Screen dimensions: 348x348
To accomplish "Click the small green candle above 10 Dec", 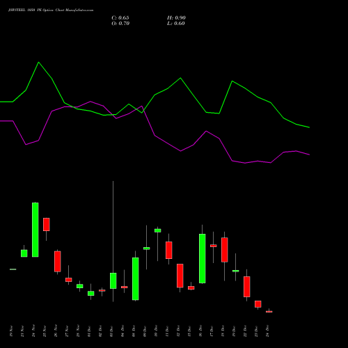I will click(x=158, y=230).
